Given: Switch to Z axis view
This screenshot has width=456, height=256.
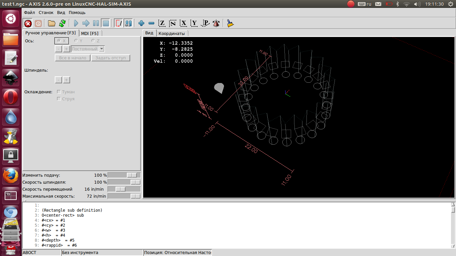Looking at the screenshot, I should pos(162,23).
